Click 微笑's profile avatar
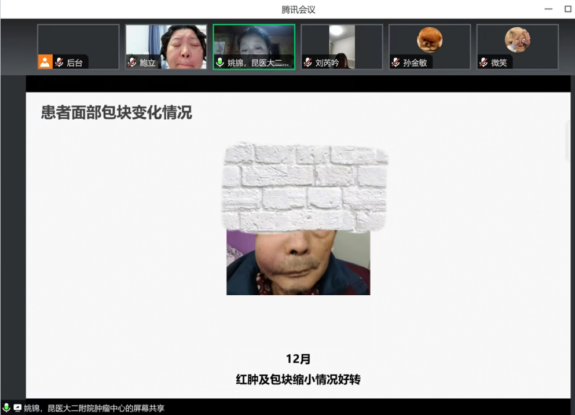575x415 pixels. (x=517, y=39)
